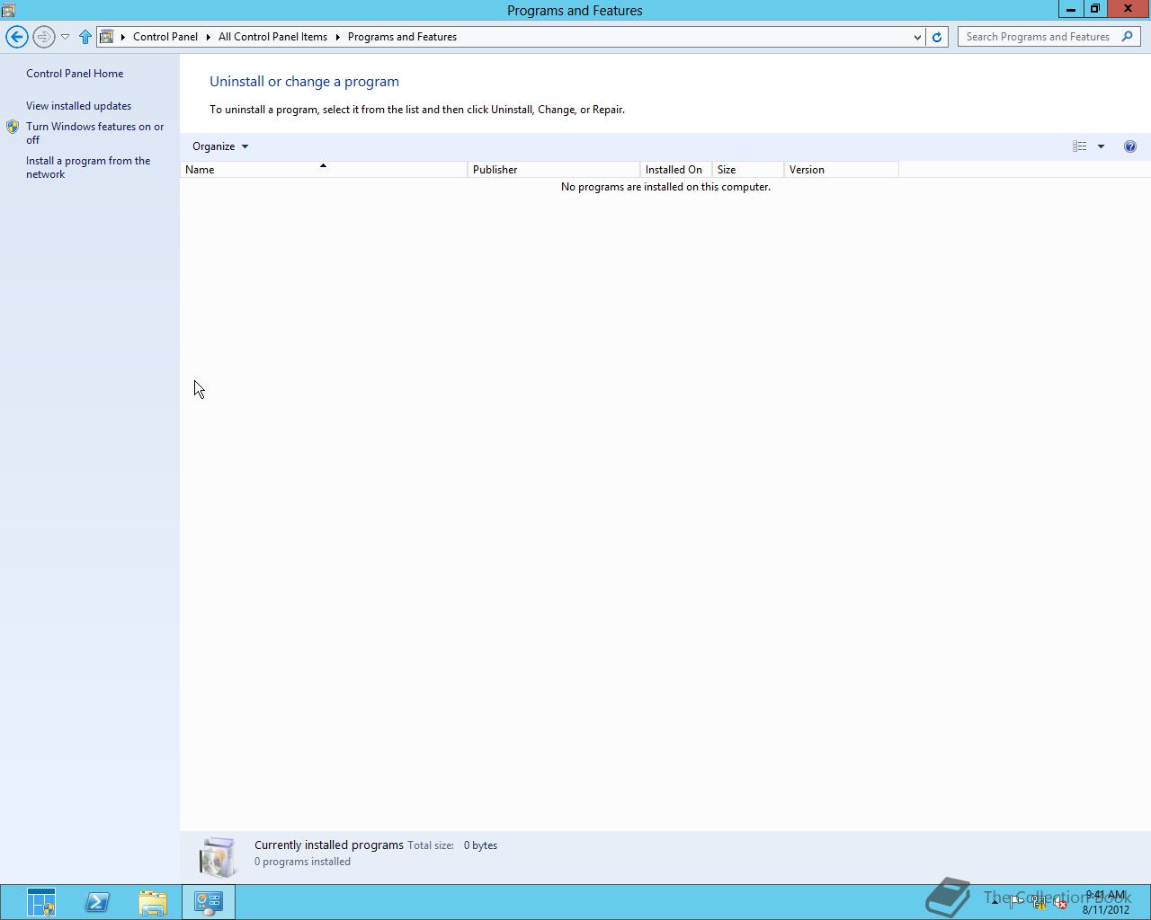Viewport: 1151px width, 920px height.
Task: Click Programs and Features breadcrumb segment
Action: pyautogui.click(x=402, y=37)
